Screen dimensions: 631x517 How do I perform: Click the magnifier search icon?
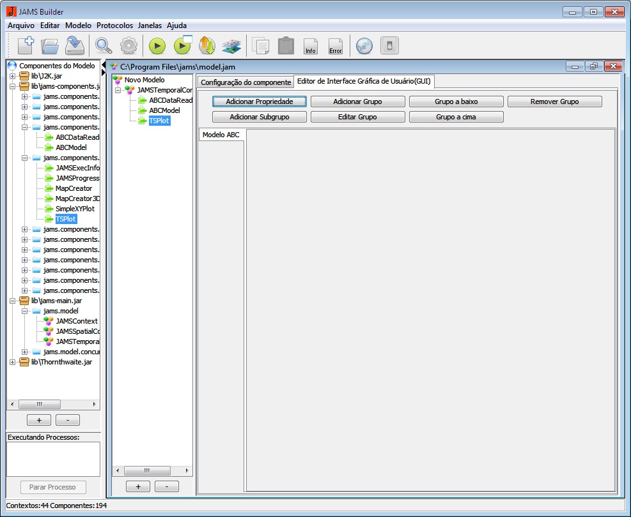point(103,45)
